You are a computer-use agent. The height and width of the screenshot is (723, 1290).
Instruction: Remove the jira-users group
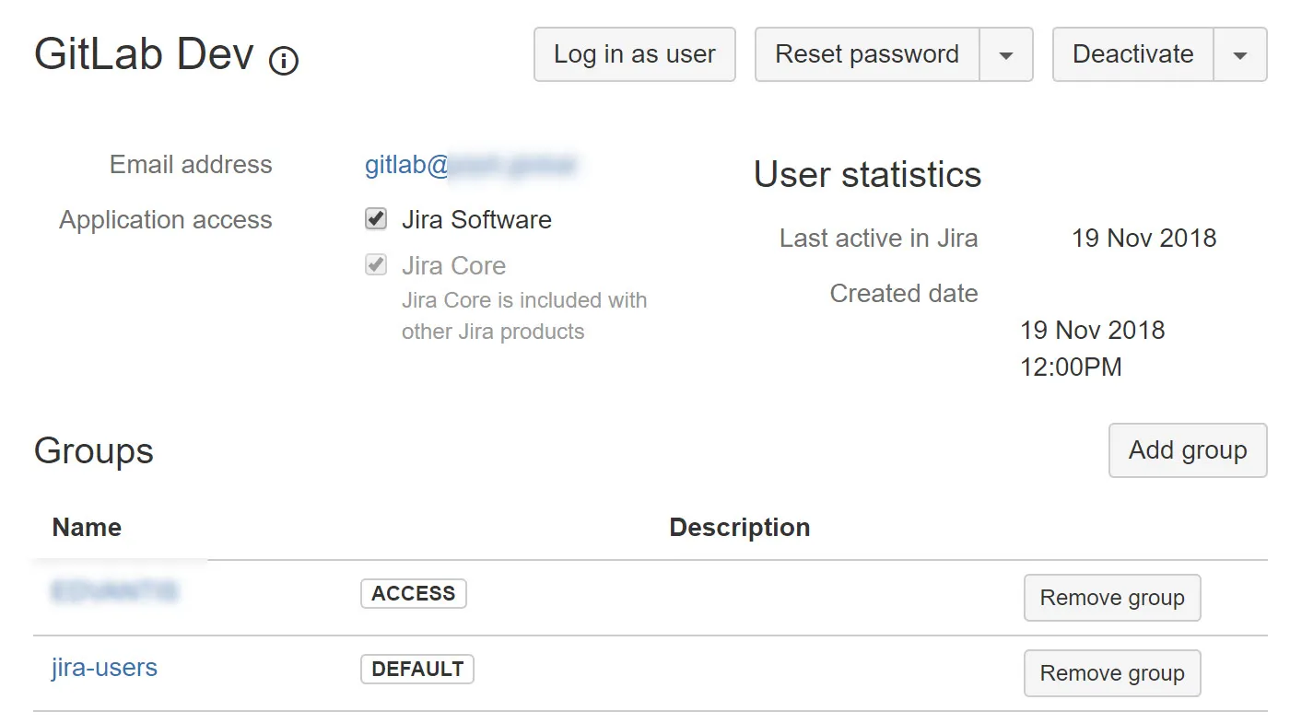tap(1112, 673)
